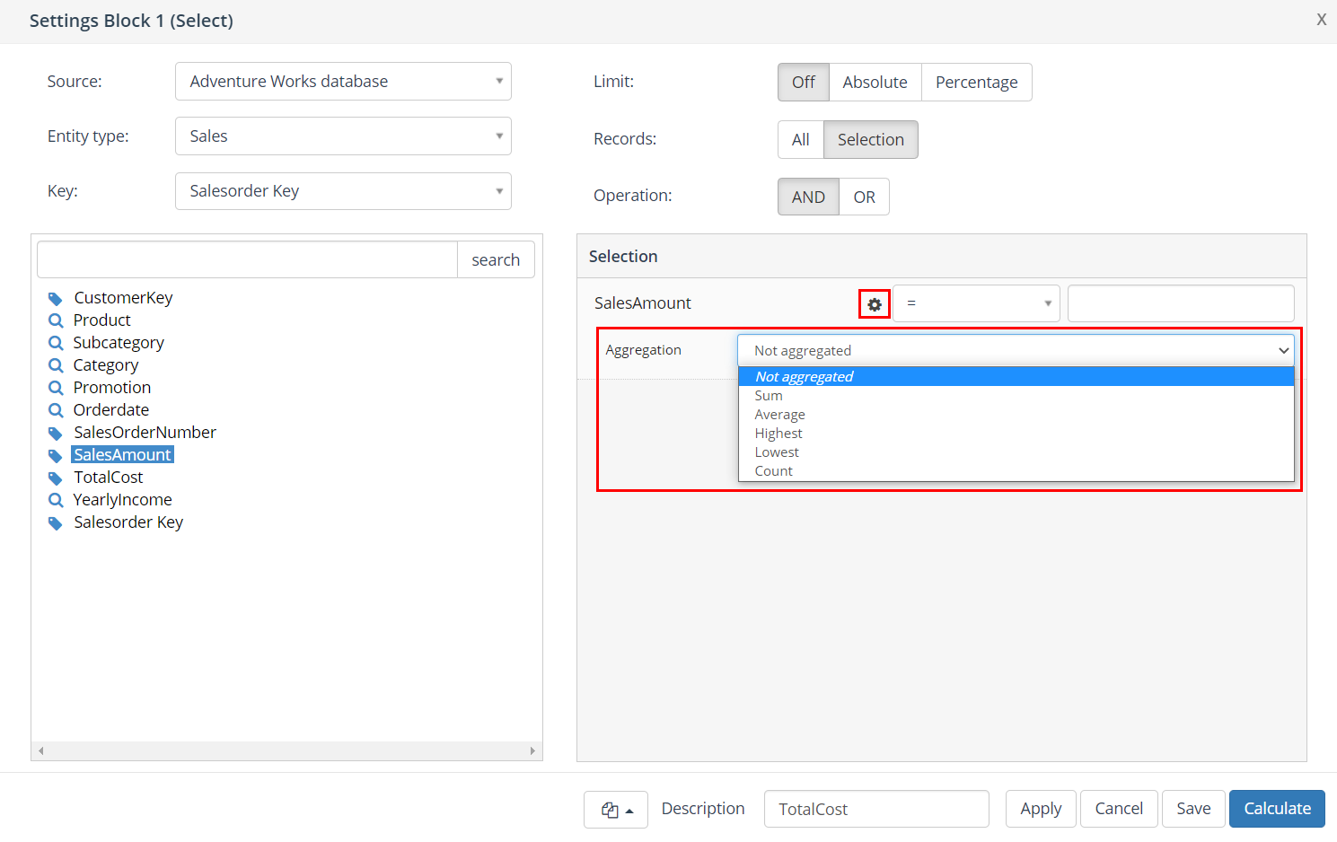1337x842 pixels.
Task: Set Limit to Percentage
Action: click(x=976, y=83)
